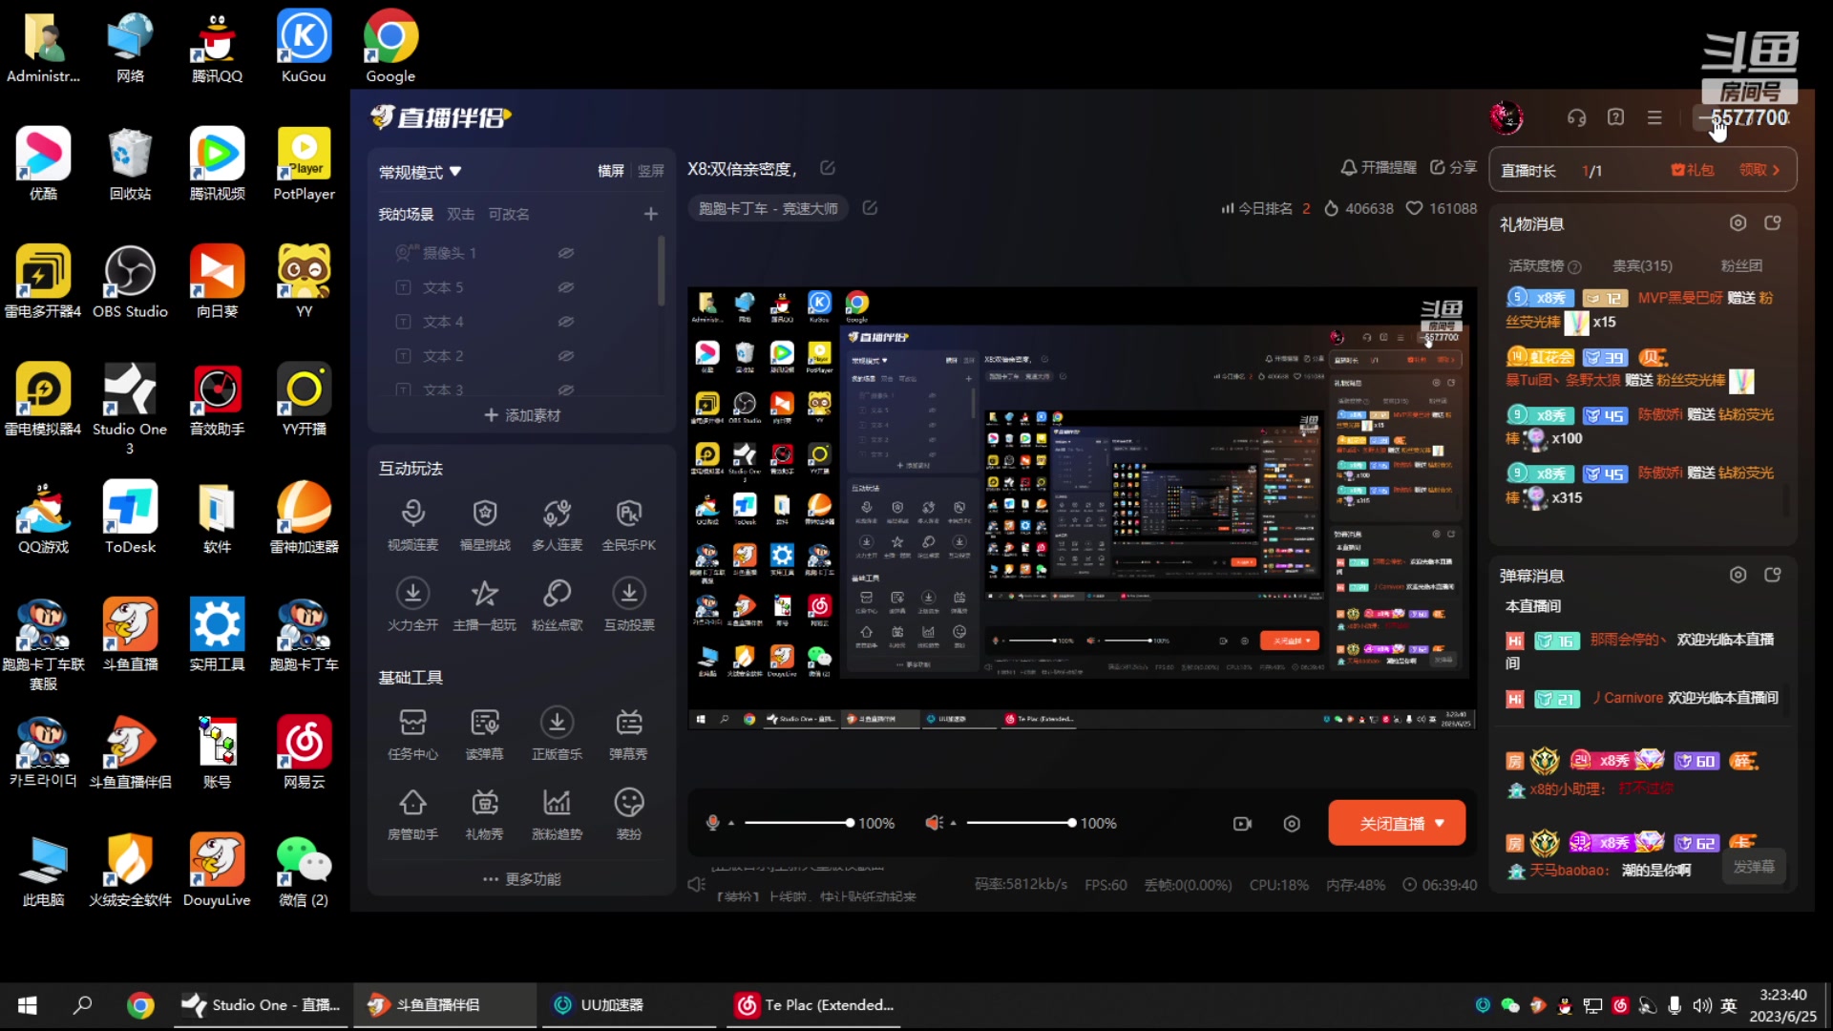Adjust the speaker volume slider
The width and height of the screenshot is (1833, 1031).
(1021, 823)
